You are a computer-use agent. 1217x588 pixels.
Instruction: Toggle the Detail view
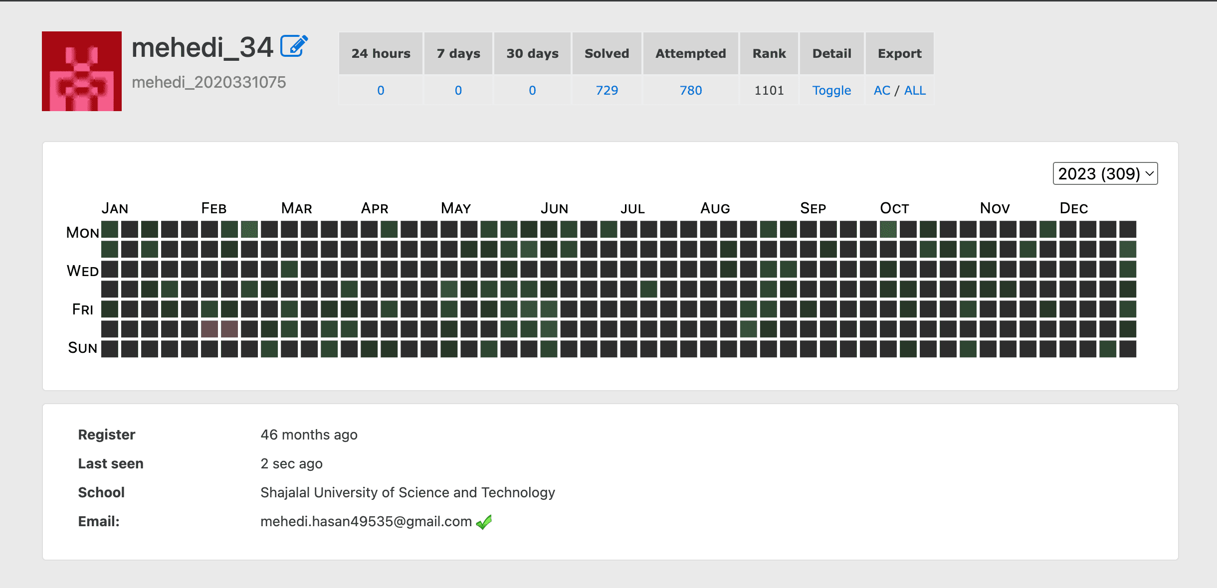click(x=831, y=90)
